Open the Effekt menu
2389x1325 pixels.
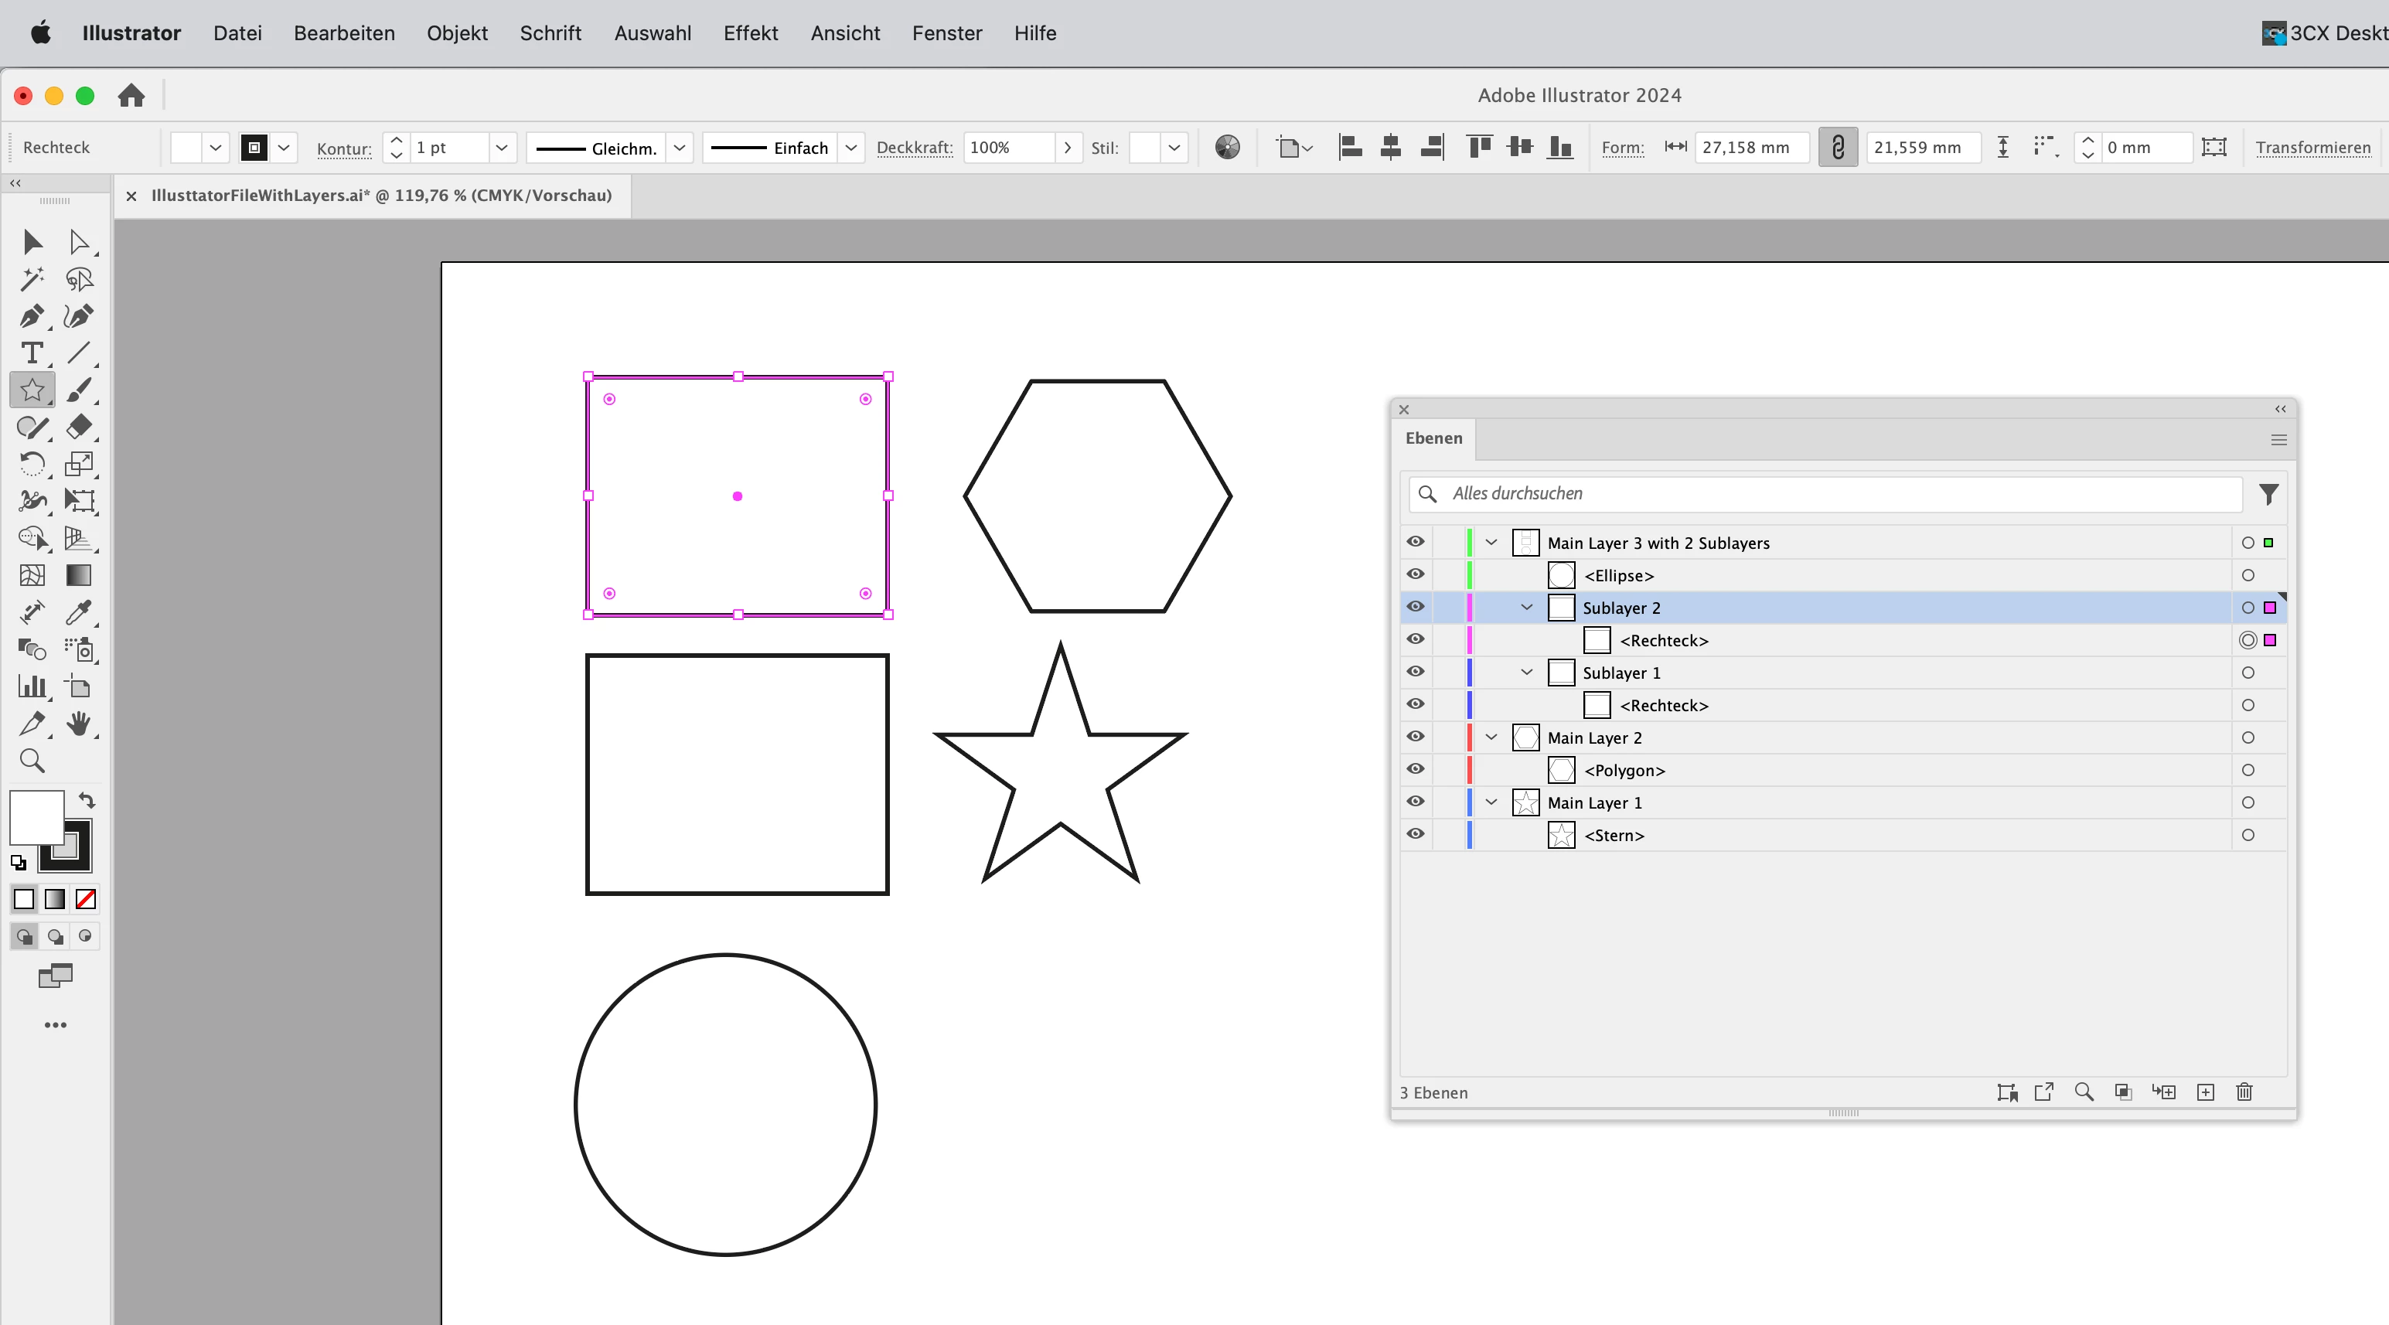tap(750, 33)
